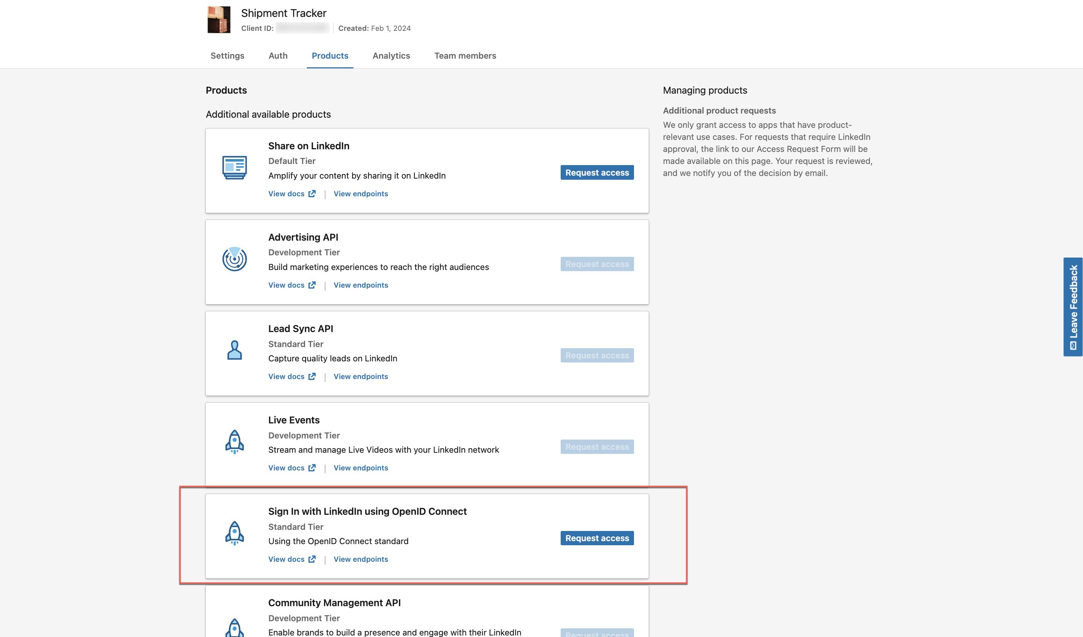Click the Lead Sync API person icon
Viewport: 1083px width, 637px height.
(x=235, y=350)
